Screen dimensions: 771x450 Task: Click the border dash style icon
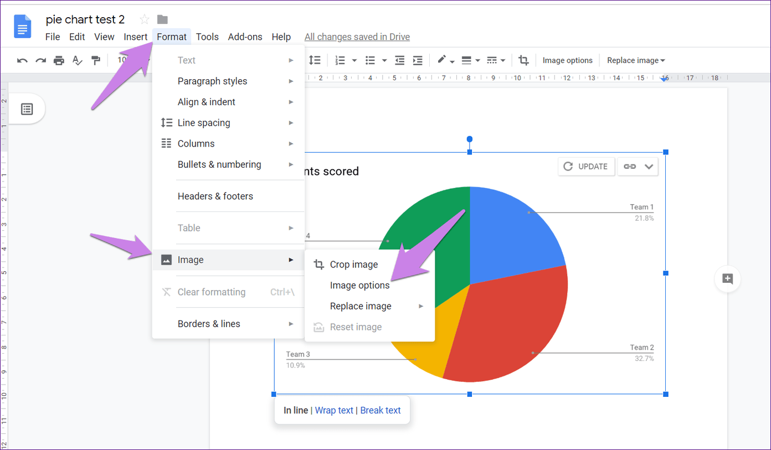point(491,60)
